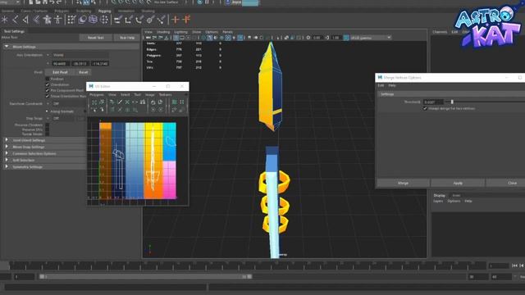
Task: Click the Redo arrow in status line
Action: (59, 2)
